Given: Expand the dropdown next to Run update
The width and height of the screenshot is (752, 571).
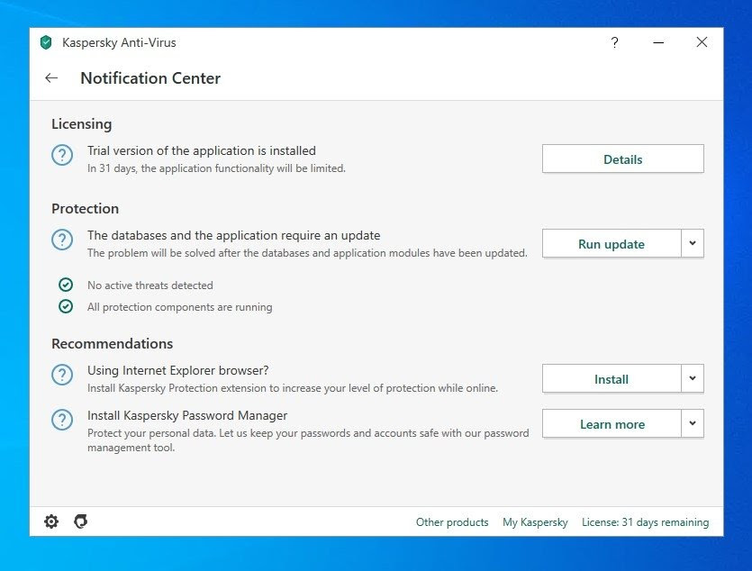Looking at the screenshot, I should [x=693, y=243].
